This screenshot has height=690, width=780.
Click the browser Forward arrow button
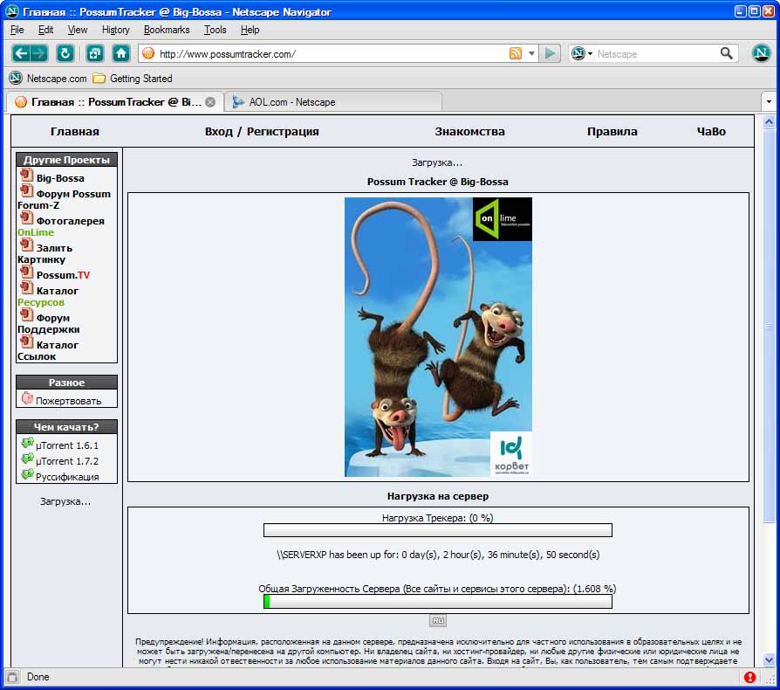click(x=38, y=52)
